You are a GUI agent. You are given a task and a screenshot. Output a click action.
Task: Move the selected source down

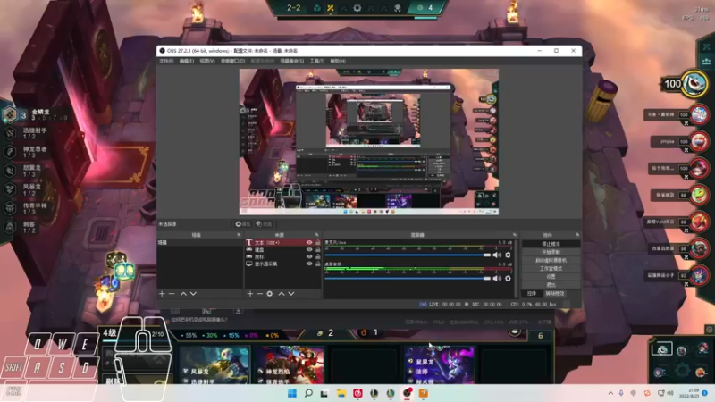(x=291, y=294)
